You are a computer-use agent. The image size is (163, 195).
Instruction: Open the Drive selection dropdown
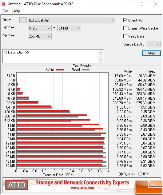tap(71, 20)
